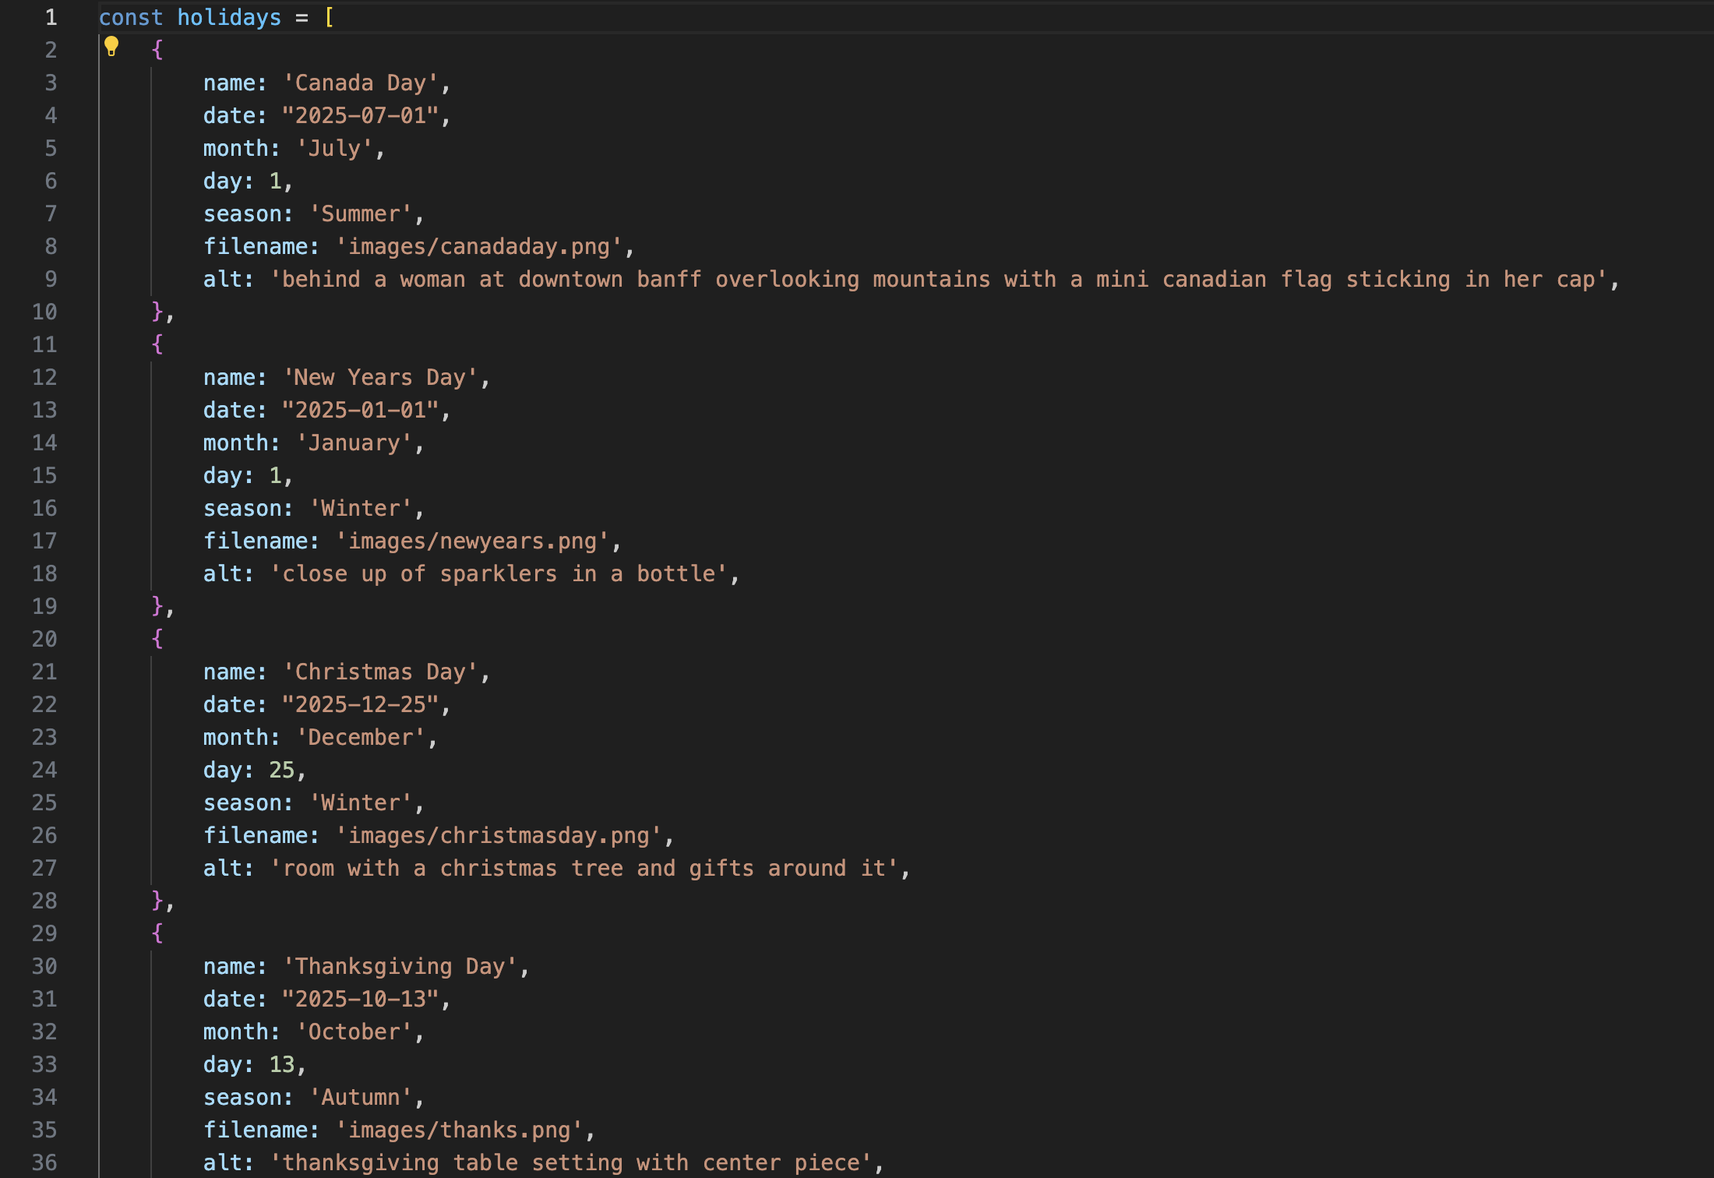
Task: Click the 'day' key on line 6
Action: tap(223, 181)
